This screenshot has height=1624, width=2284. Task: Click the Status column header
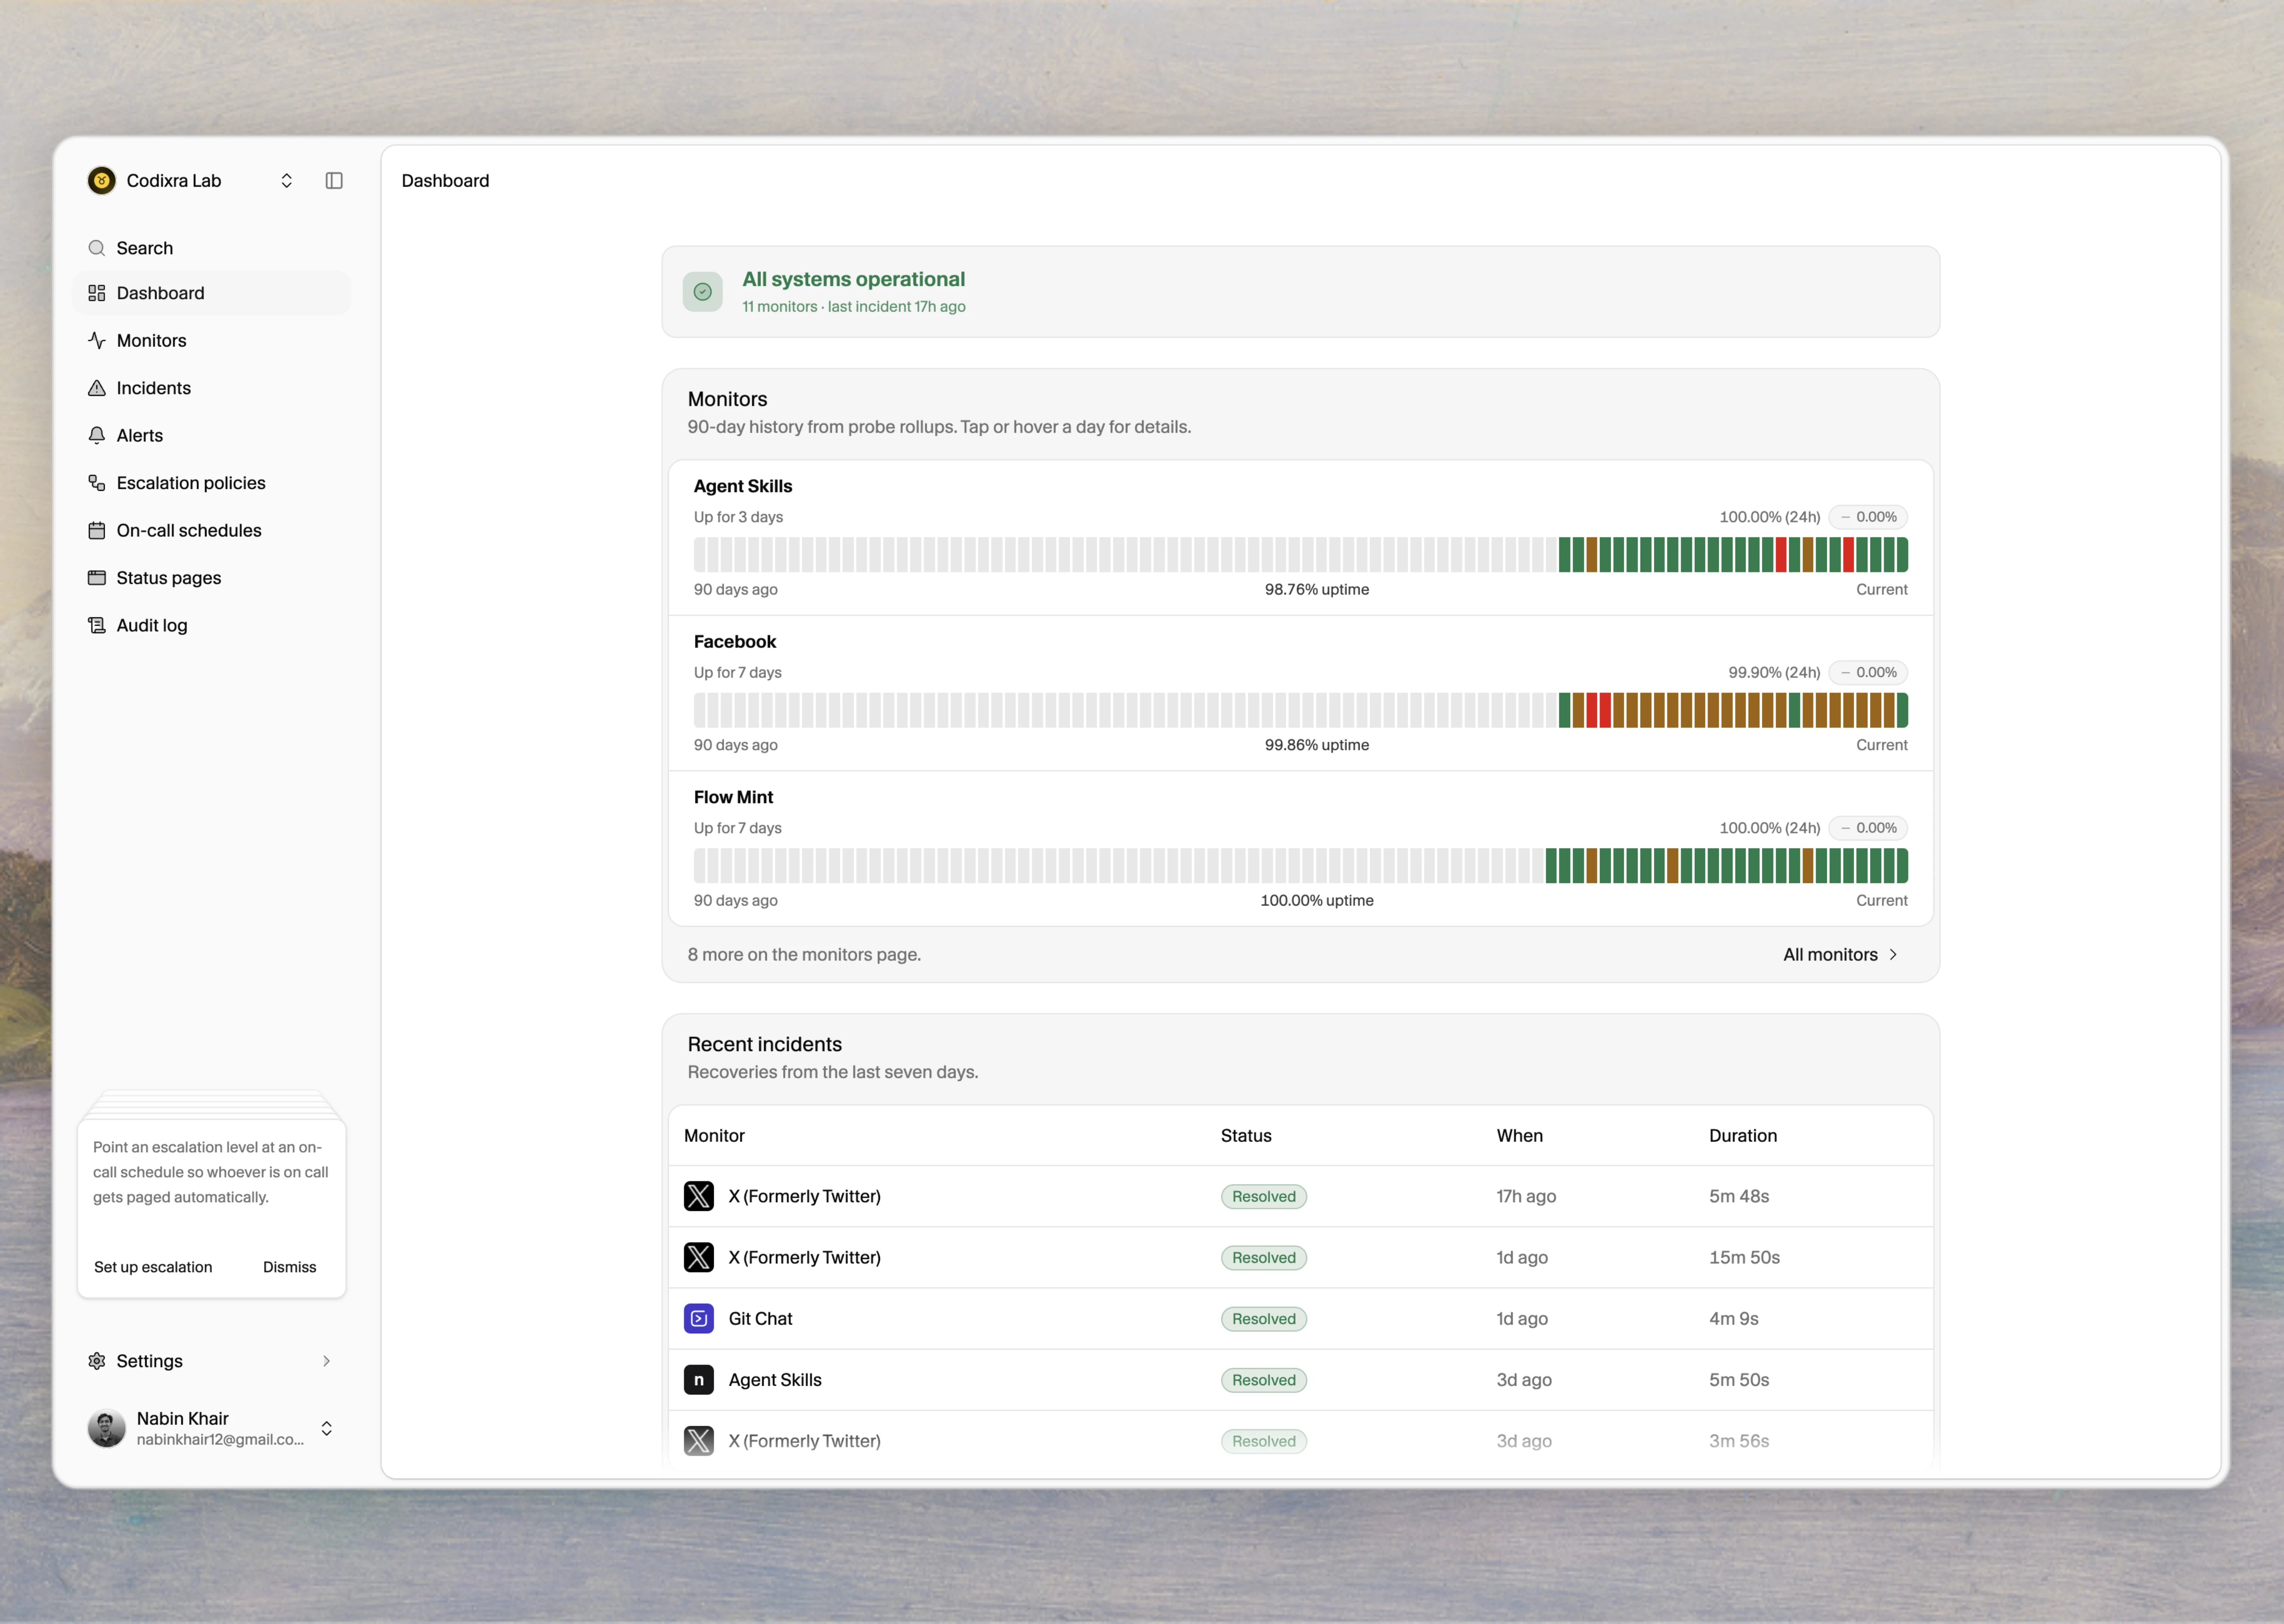[x=1246, y=1136]
